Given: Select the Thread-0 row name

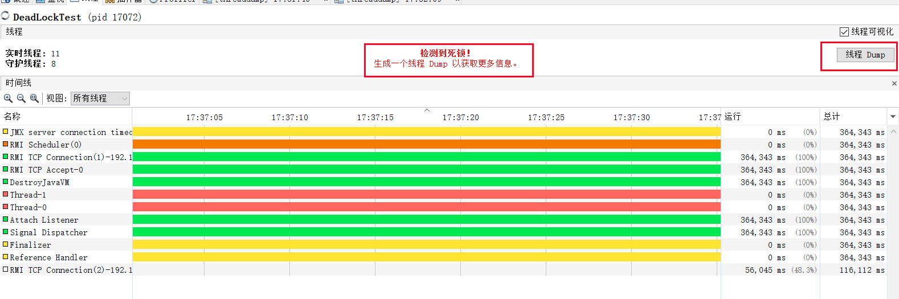Looking at the screenshot, I should 28,207.
